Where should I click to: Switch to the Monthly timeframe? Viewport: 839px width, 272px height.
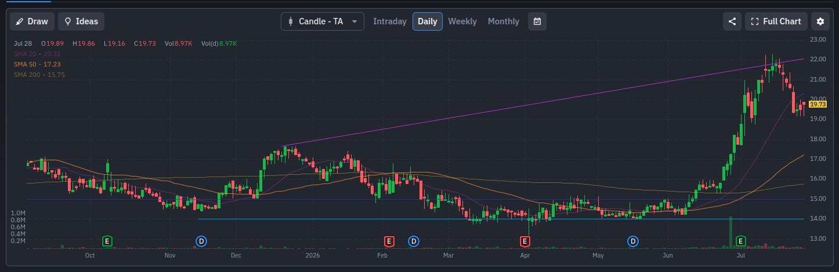(x=504, y=21)
